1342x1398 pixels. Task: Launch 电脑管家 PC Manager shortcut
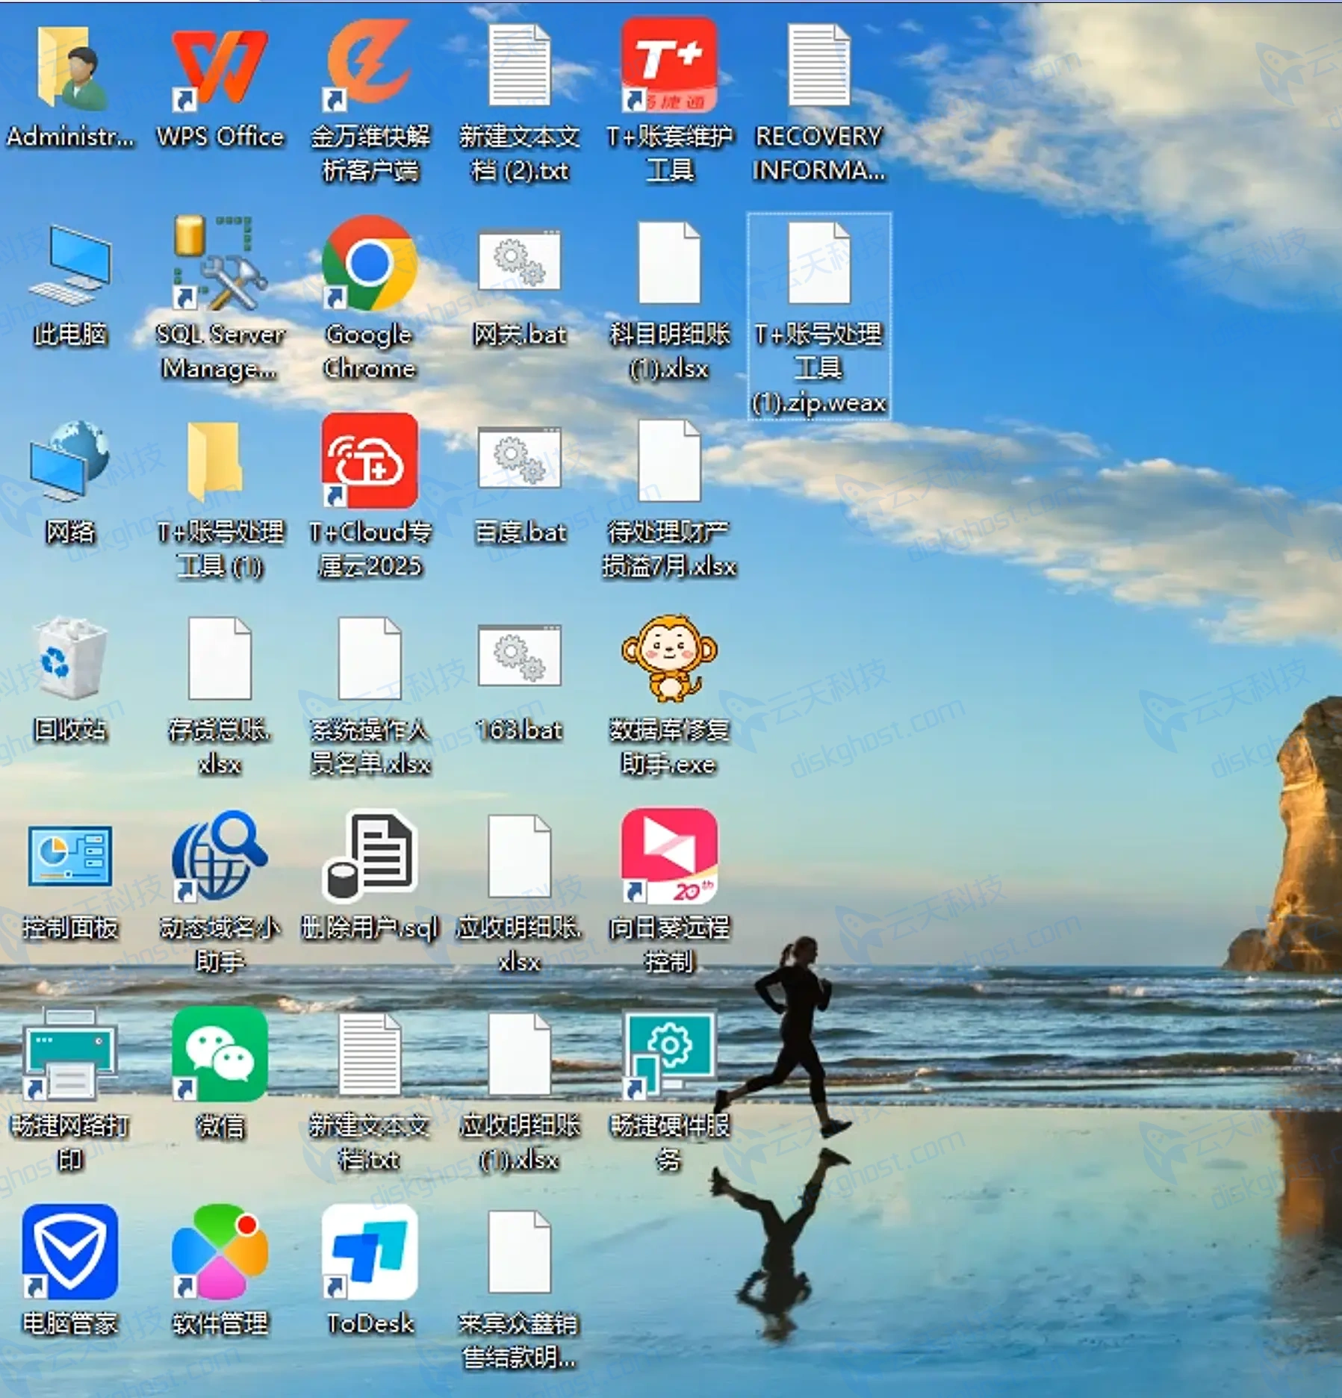pyautogui.click(x=71, y=1252)
